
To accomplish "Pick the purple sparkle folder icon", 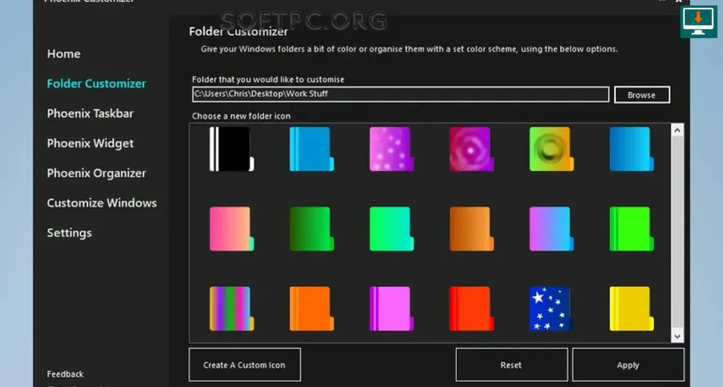I will [391, 149].
